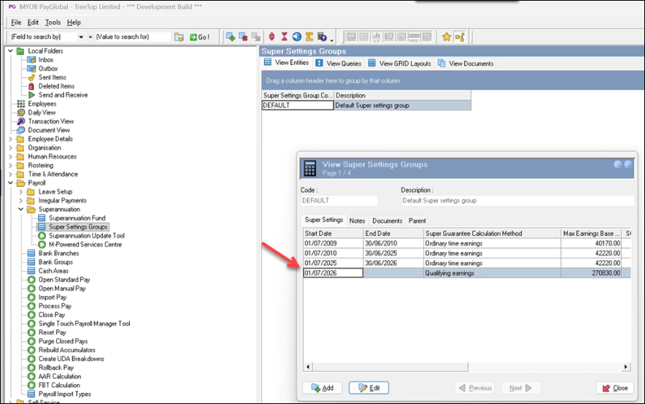Expand the Irregular Payments folder
The height and width of the screenshot is (404, 645).
(21, 201)
